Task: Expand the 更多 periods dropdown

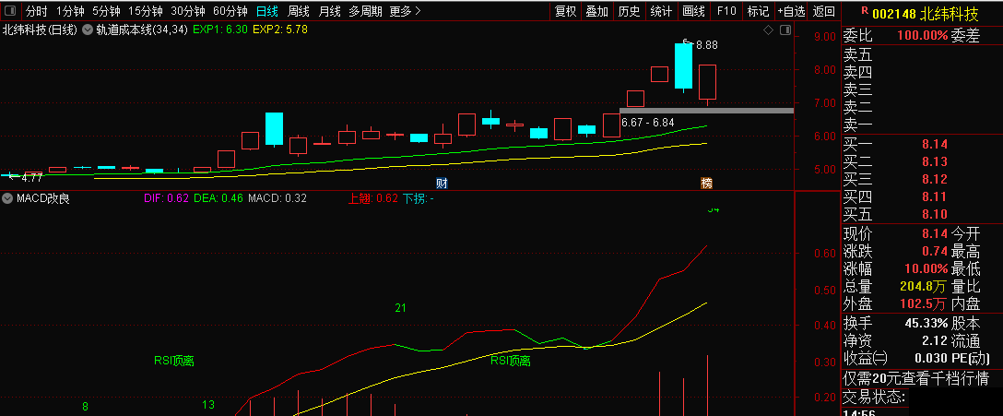Action: [405, 11]
